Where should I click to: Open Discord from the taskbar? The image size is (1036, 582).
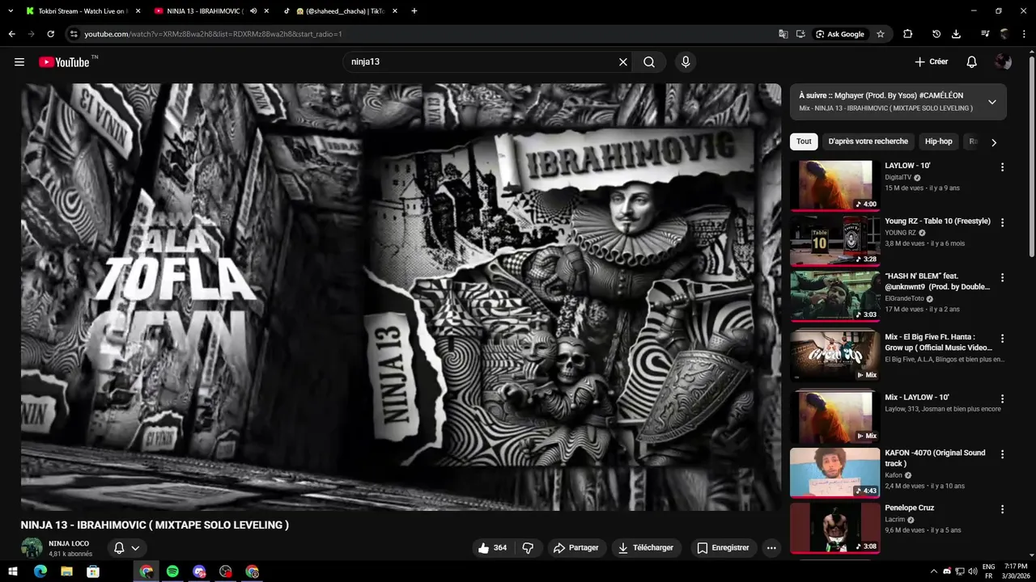coord(199,571)
